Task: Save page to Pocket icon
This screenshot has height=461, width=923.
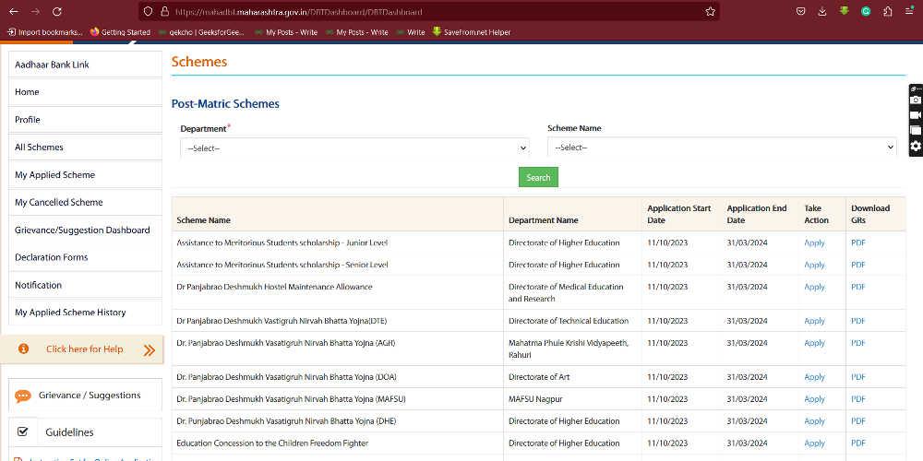Action: [x=800, y=11]
